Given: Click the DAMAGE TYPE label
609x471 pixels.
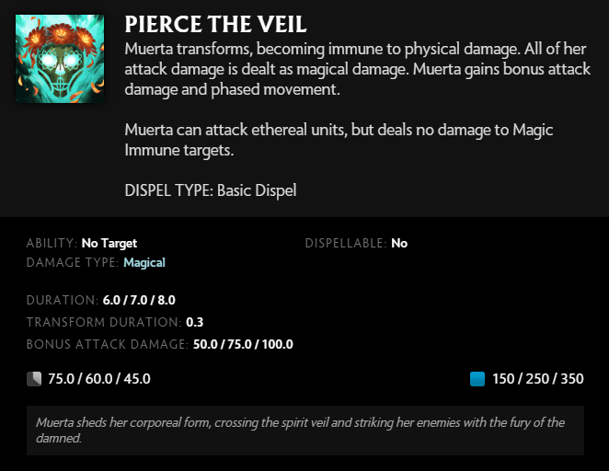Looking at the screenshot, I should tap(73, 262).
